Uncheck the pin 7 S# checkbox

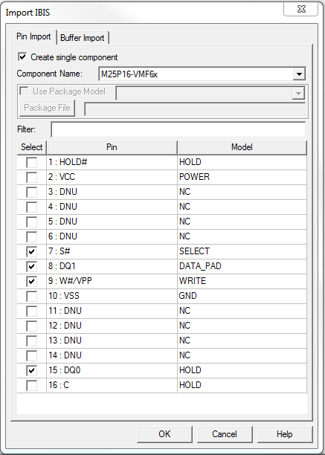32,251
